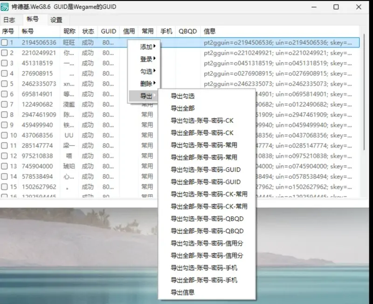
Task: Click the vertical scrollbar of the account list
Action: click(364, 93)
